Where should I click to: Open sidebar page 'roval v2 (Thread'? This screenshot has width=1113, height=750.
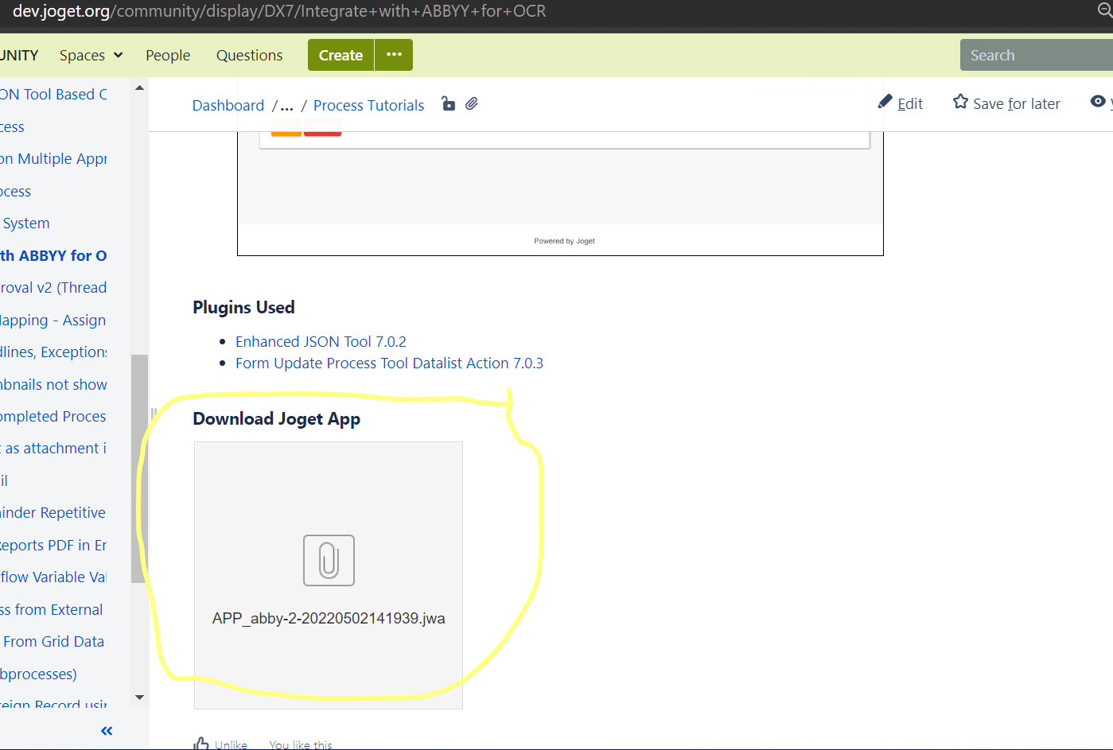point(53,288)
